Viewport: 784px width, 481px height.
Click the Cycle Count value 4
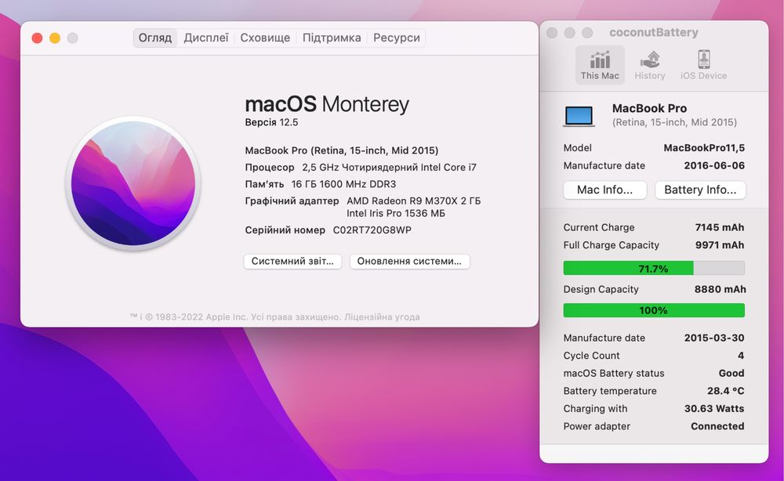[741, 356]
